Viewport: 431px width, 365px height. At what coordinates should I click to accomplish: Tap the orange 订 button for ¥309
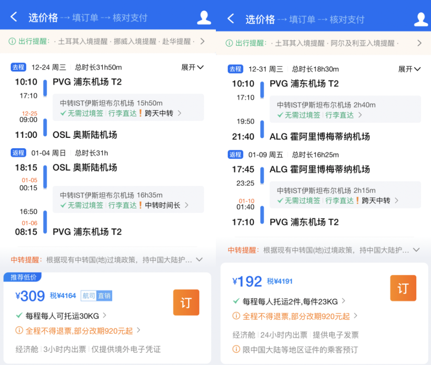[186, 302]
